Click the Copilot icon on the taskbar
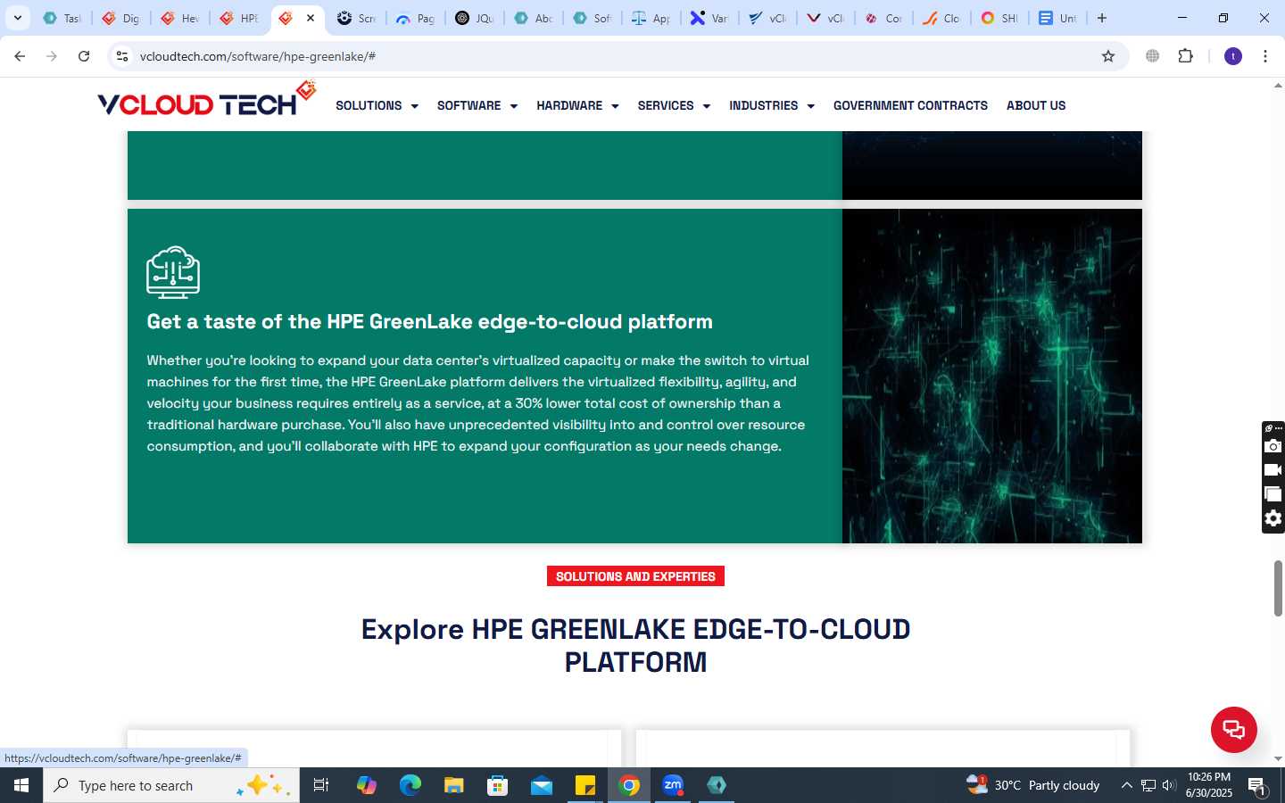Screen dimensions: 1285x803 tap(366, 785)
